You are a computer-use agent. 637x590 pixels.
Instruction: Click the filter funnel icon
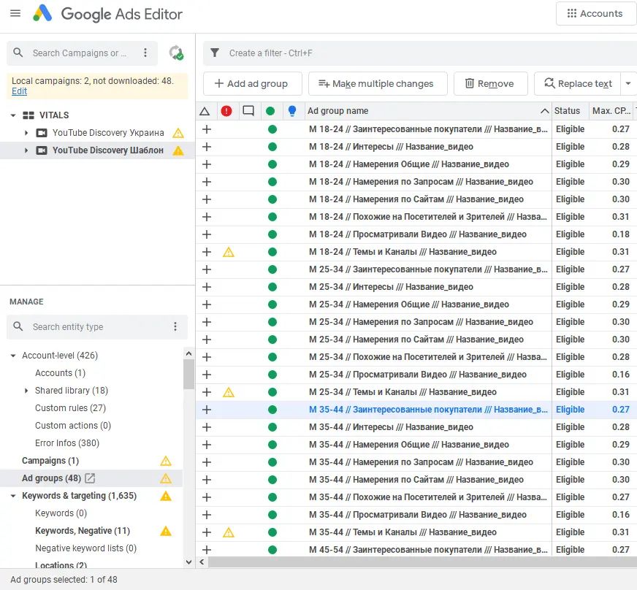[x=215, y=53]
